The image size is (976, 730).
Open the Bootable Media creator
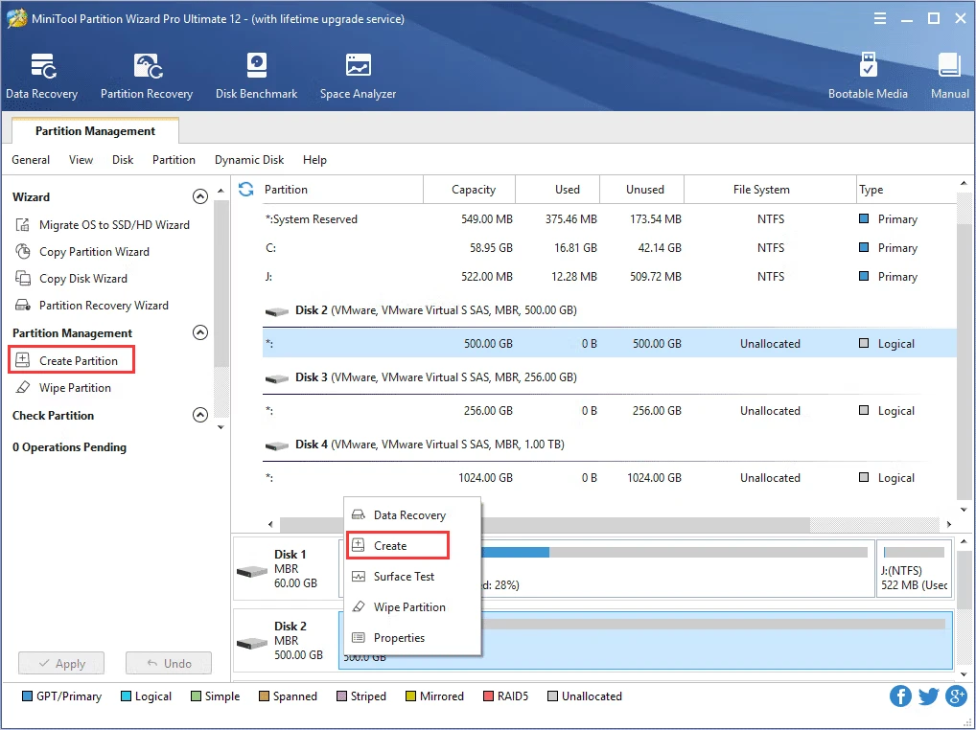click(x=868, y=75)
